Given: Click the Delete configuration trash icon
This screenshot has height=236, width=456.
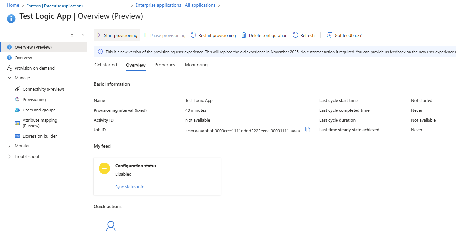Looking at the screenshot, I should click(244, 35).
